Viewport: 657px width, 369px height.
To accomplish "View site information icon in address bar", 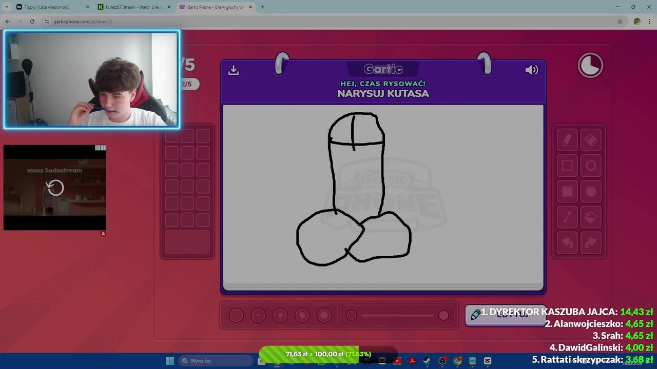I will pos(47,22).
